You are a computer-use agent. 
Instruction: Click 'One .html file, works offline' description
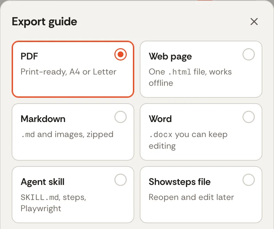coord(190,77)
